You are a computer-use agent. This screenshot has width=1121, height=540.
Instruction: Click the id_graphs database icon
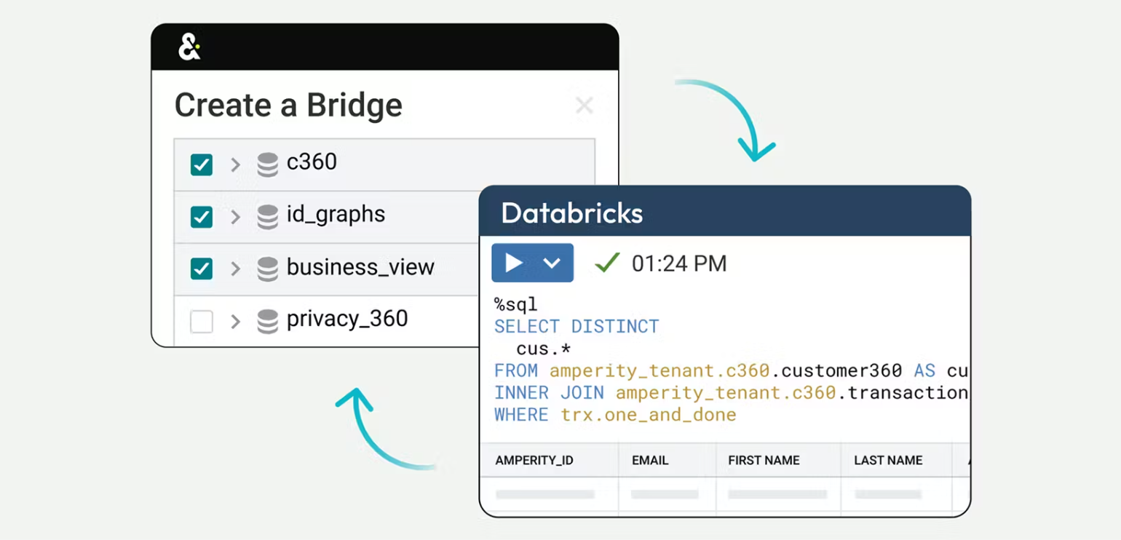click(268, 217)
